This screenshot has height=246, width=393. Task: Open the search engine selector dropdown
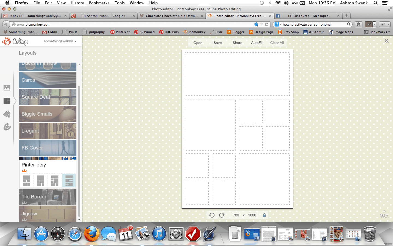click(278, 24)
